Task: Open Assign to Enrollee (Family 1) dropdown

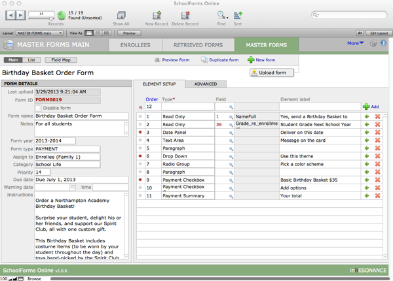Action: pos(67,157)
